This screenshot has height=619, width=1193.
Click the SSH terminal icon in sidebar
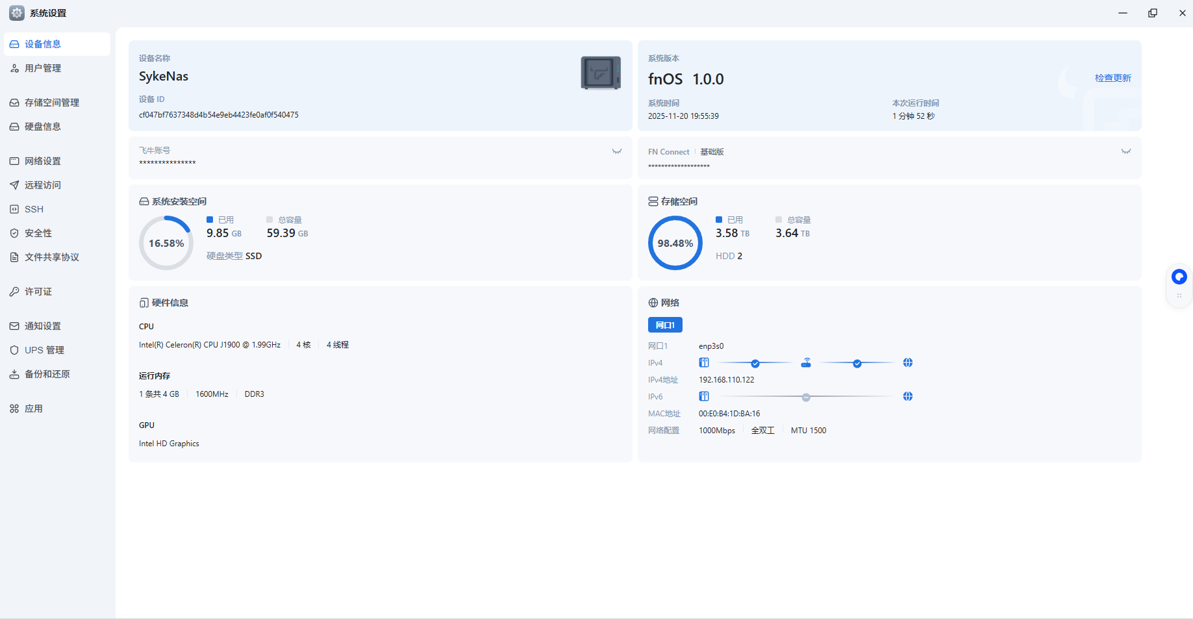tap(14, 209)
